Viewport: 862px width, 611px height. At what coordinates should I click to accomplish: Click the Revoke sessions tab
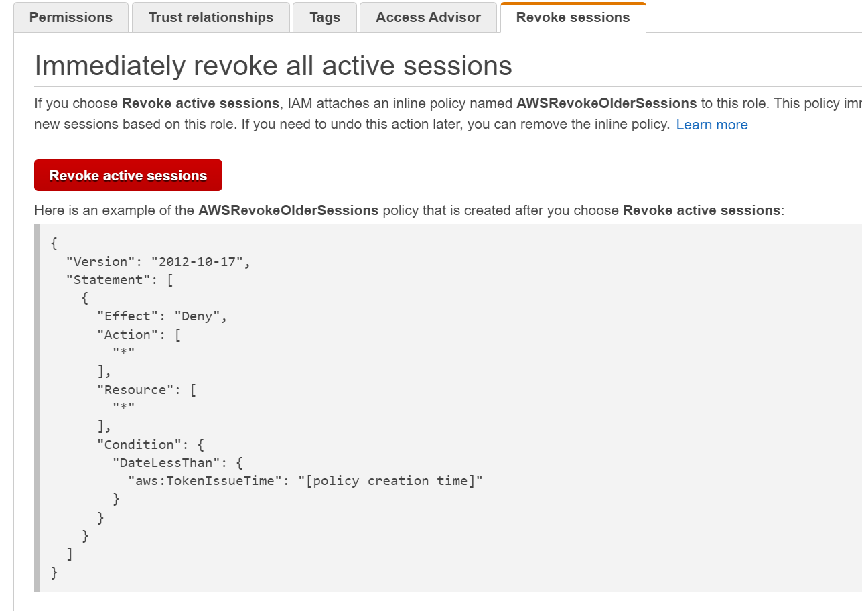(573, 17)
